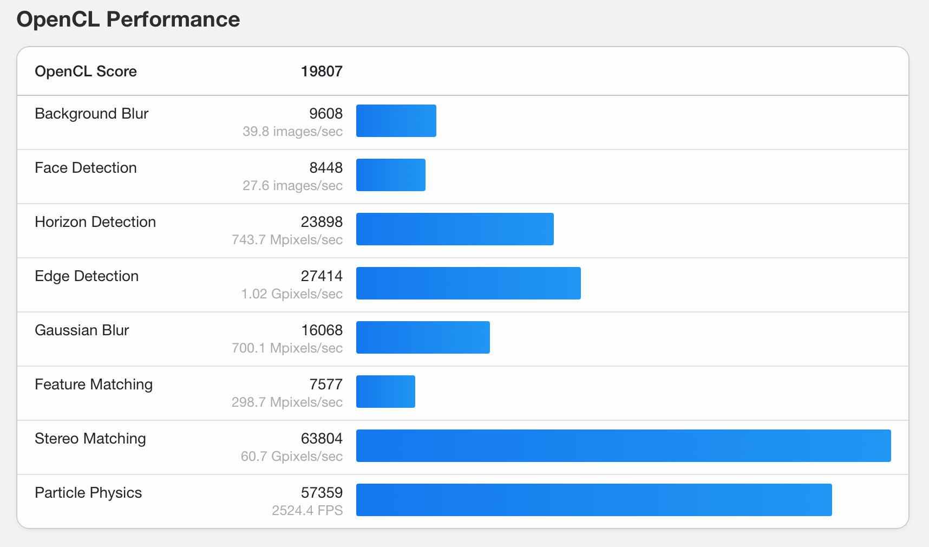929x547 pixels.
Task: Click the Horizon Detection blue score bar
Action: click(x=455, y=229)
